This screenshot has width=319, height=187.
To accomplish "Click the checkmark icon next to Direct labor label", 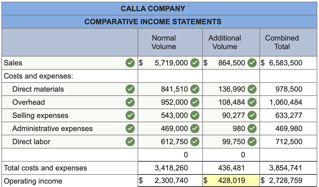I will pyautogui.click(x=130, y=142).
